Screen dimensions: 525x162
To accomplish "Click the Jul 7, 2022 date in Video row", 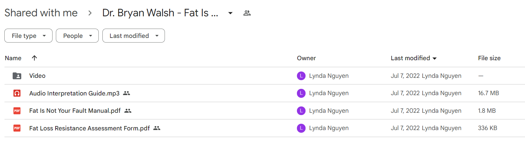I will [x=405, y=76].
